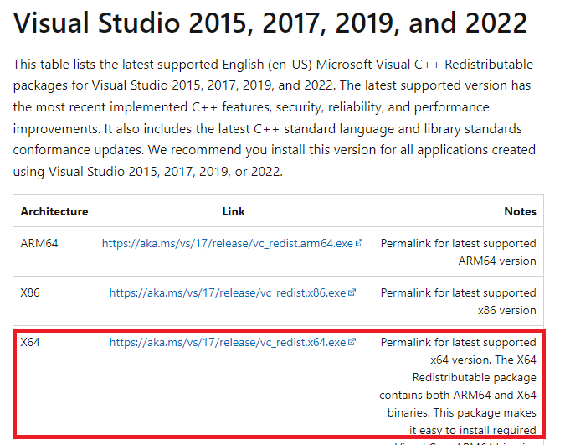Click external-link icon beside the x86 URL
Viewport: 565px width, 445px height.
coord(352,292)
